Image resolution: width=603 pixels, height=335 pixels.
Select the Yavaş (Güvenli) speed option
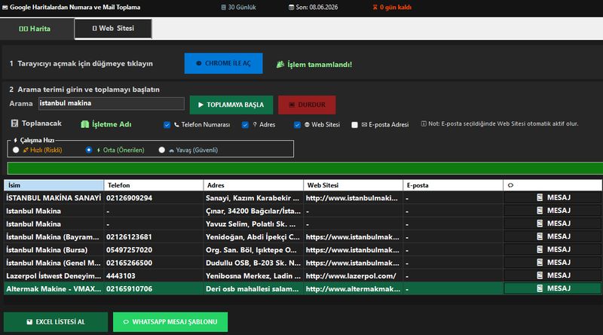coord(162,151)
